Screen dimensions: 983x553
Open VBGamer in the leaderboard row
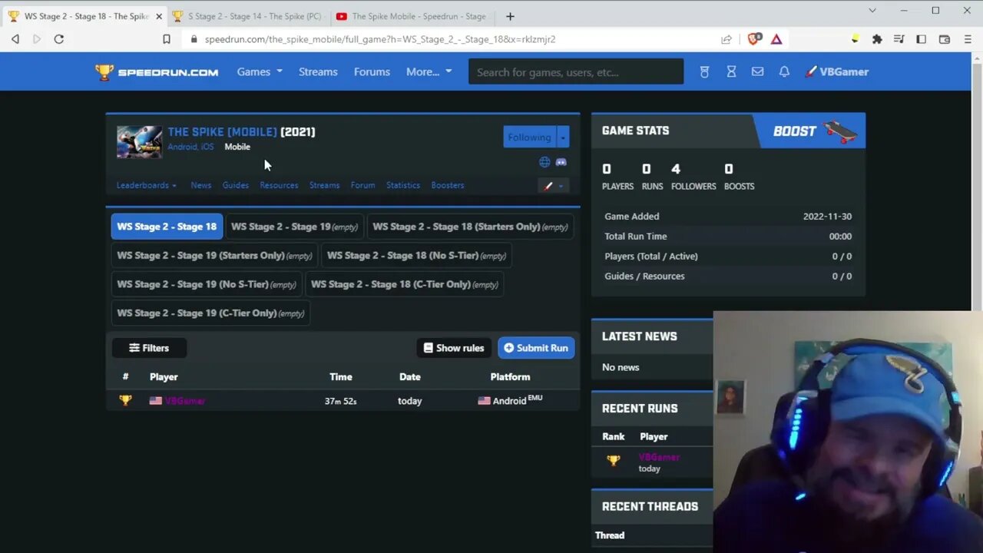click(184, 400)
